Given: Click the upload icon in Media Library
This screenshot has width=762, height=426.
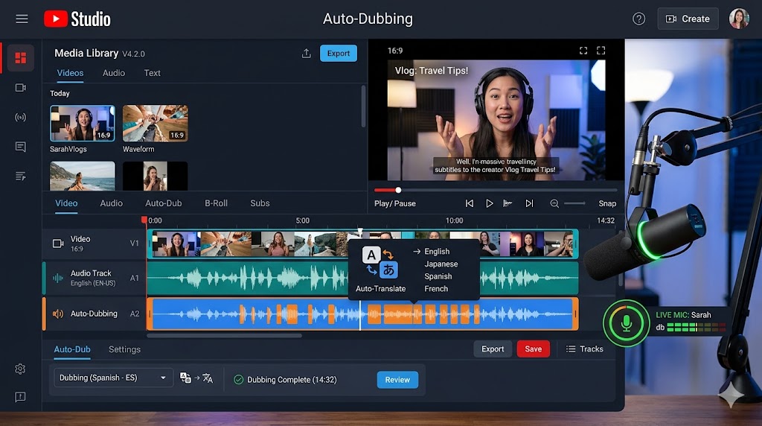Looking at the screenshot, I should [306, 54].
